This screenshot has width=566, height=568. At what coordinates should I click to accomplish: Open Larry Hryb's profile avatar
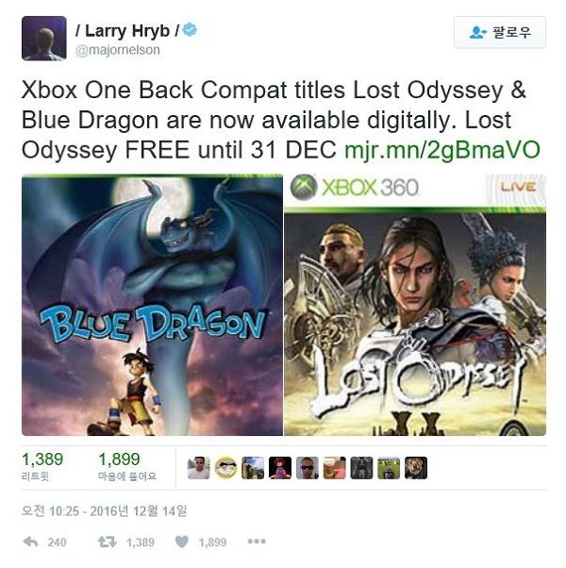pos(44,38)
